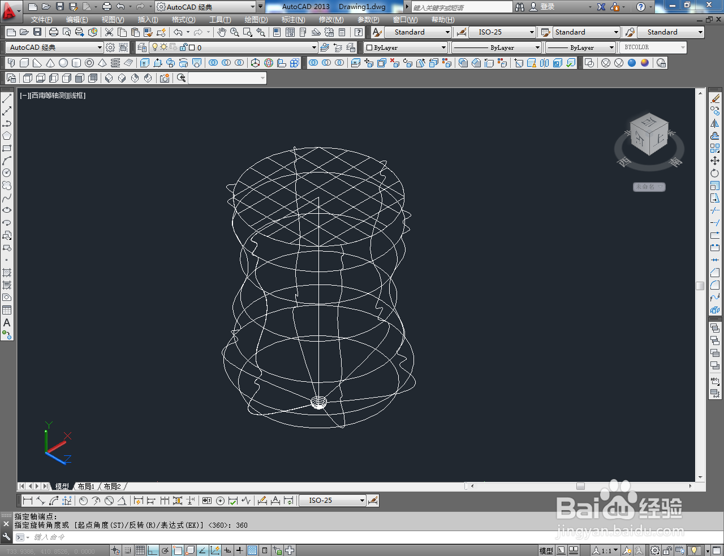Open the 视图(V) menu
Screen dimensions: 724x556
pos(113,19)
